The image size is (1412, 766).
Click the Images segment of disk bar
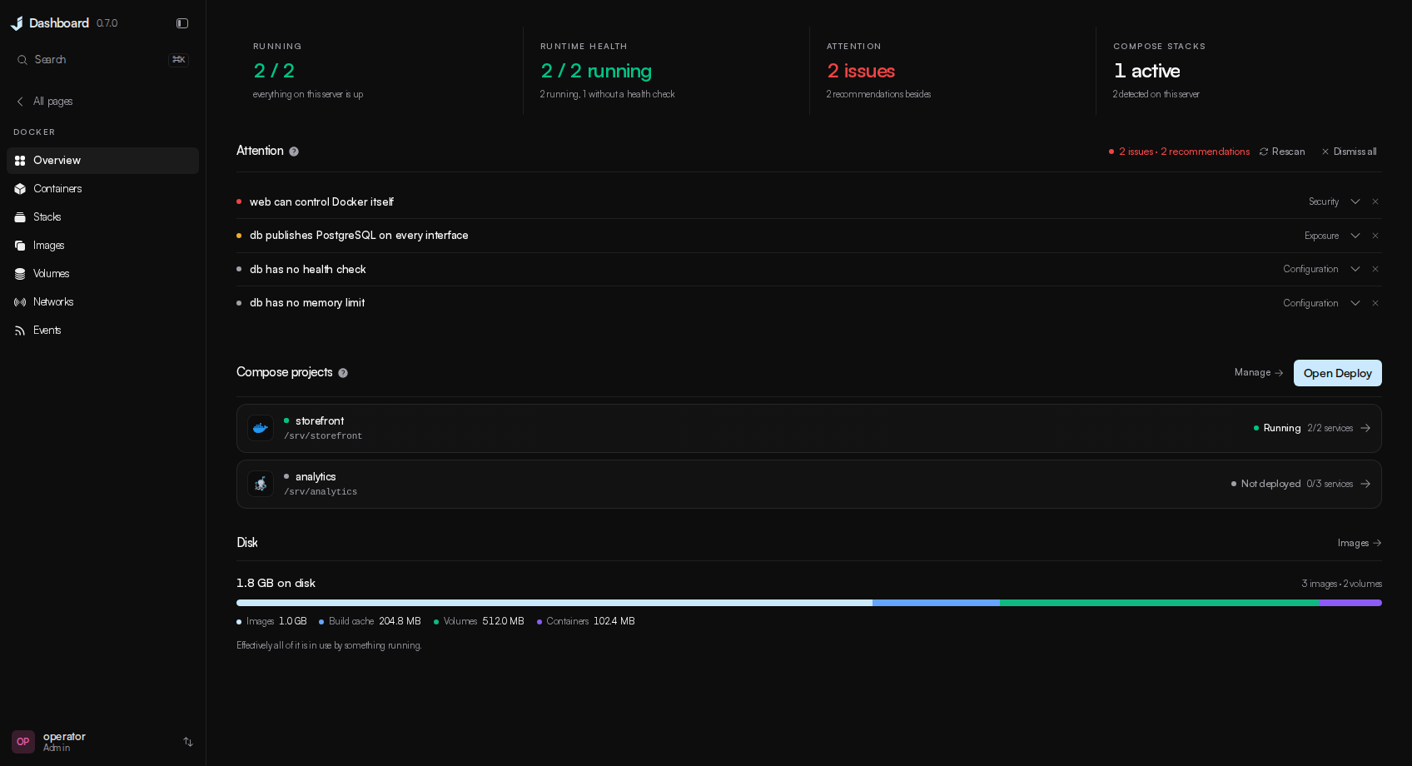554,603
